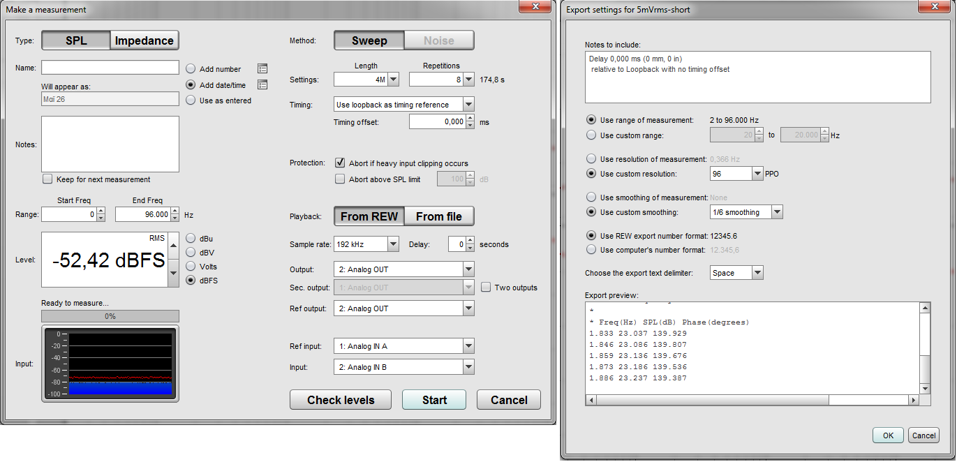Screen dimensions: 957x462
Task: Select Use REW export number format
Action: [x=591, y=235]
